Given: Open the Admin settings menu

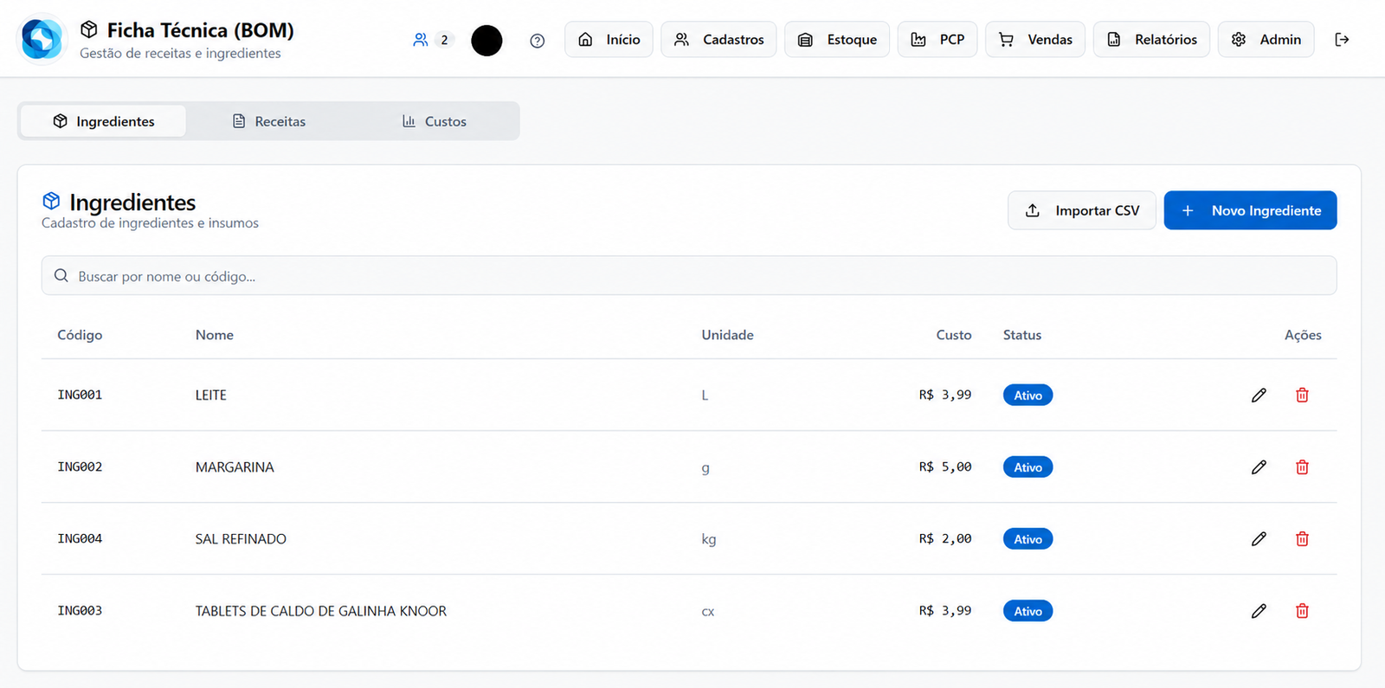Looking at the screenshot, I should [x=1266, y=40].
